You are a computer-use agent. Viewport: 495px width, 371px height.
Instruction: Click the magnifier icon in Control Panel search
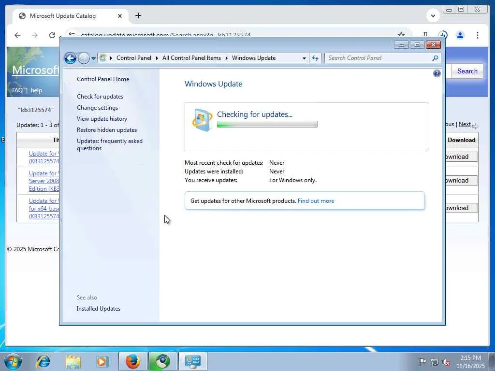click(x=436, y=58)
